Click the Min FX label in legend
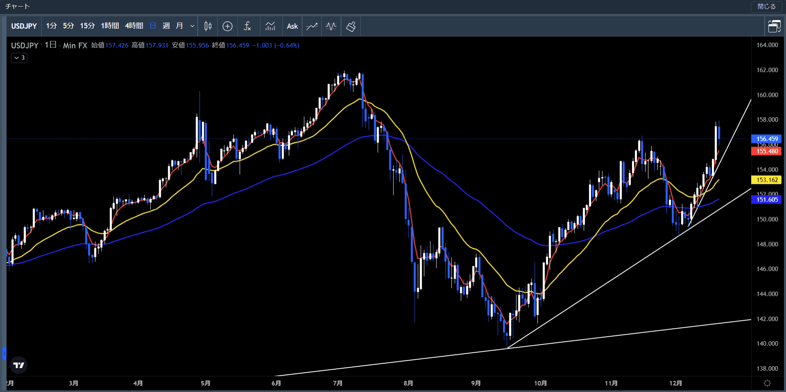786x392 pixels. (x=75, y=45)
